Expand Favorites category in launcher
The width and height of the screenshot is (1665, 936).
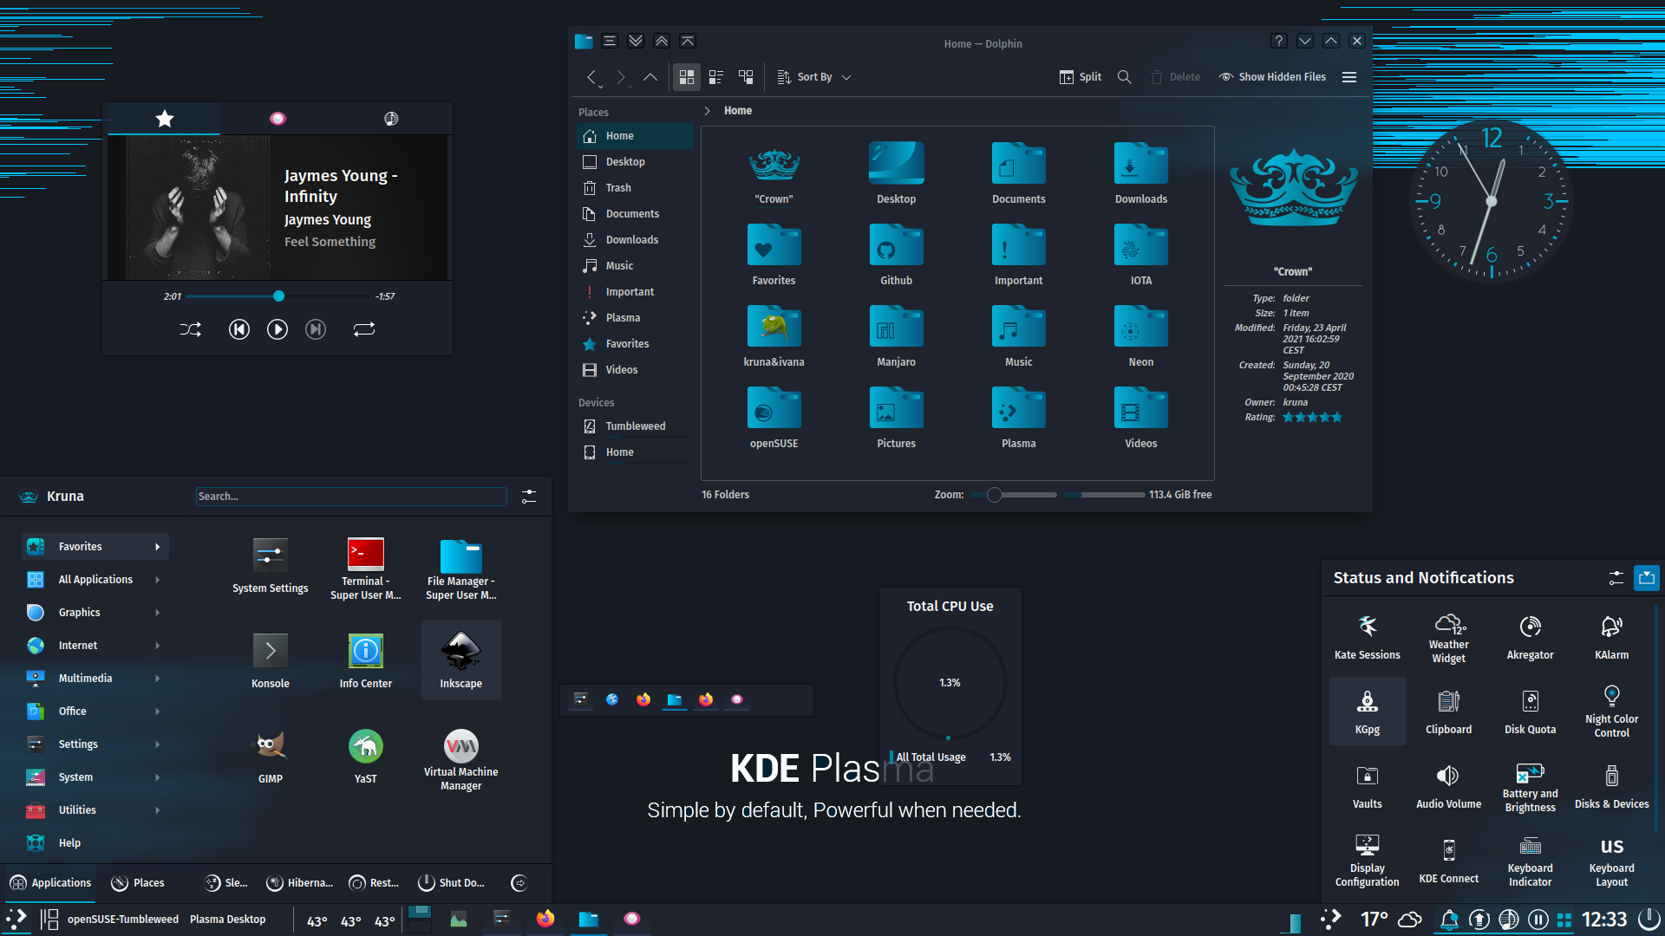pyautogui.click(x=95, y=547)
